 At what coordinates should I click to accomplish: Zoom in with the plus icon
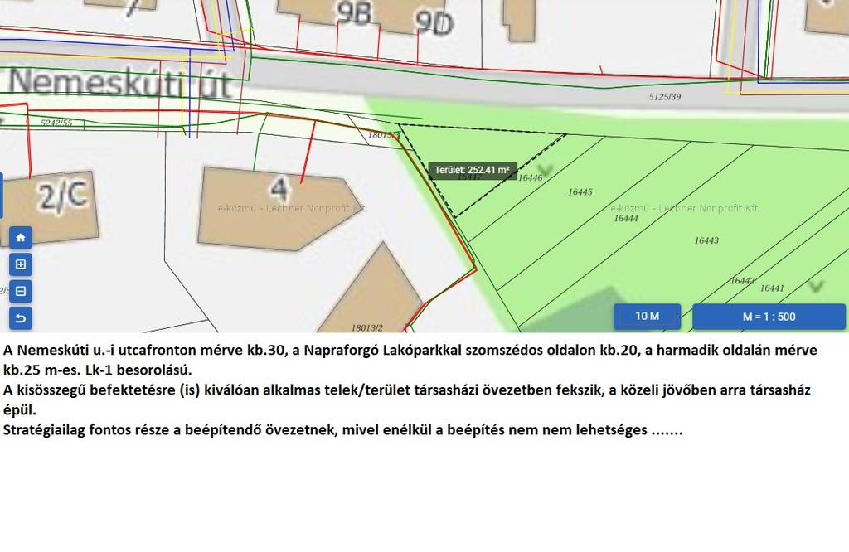click(21, 264)
